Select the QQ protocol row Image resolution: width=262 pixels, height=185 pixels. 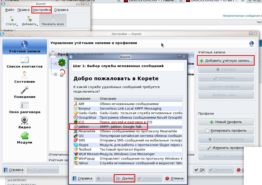(128, 136)
